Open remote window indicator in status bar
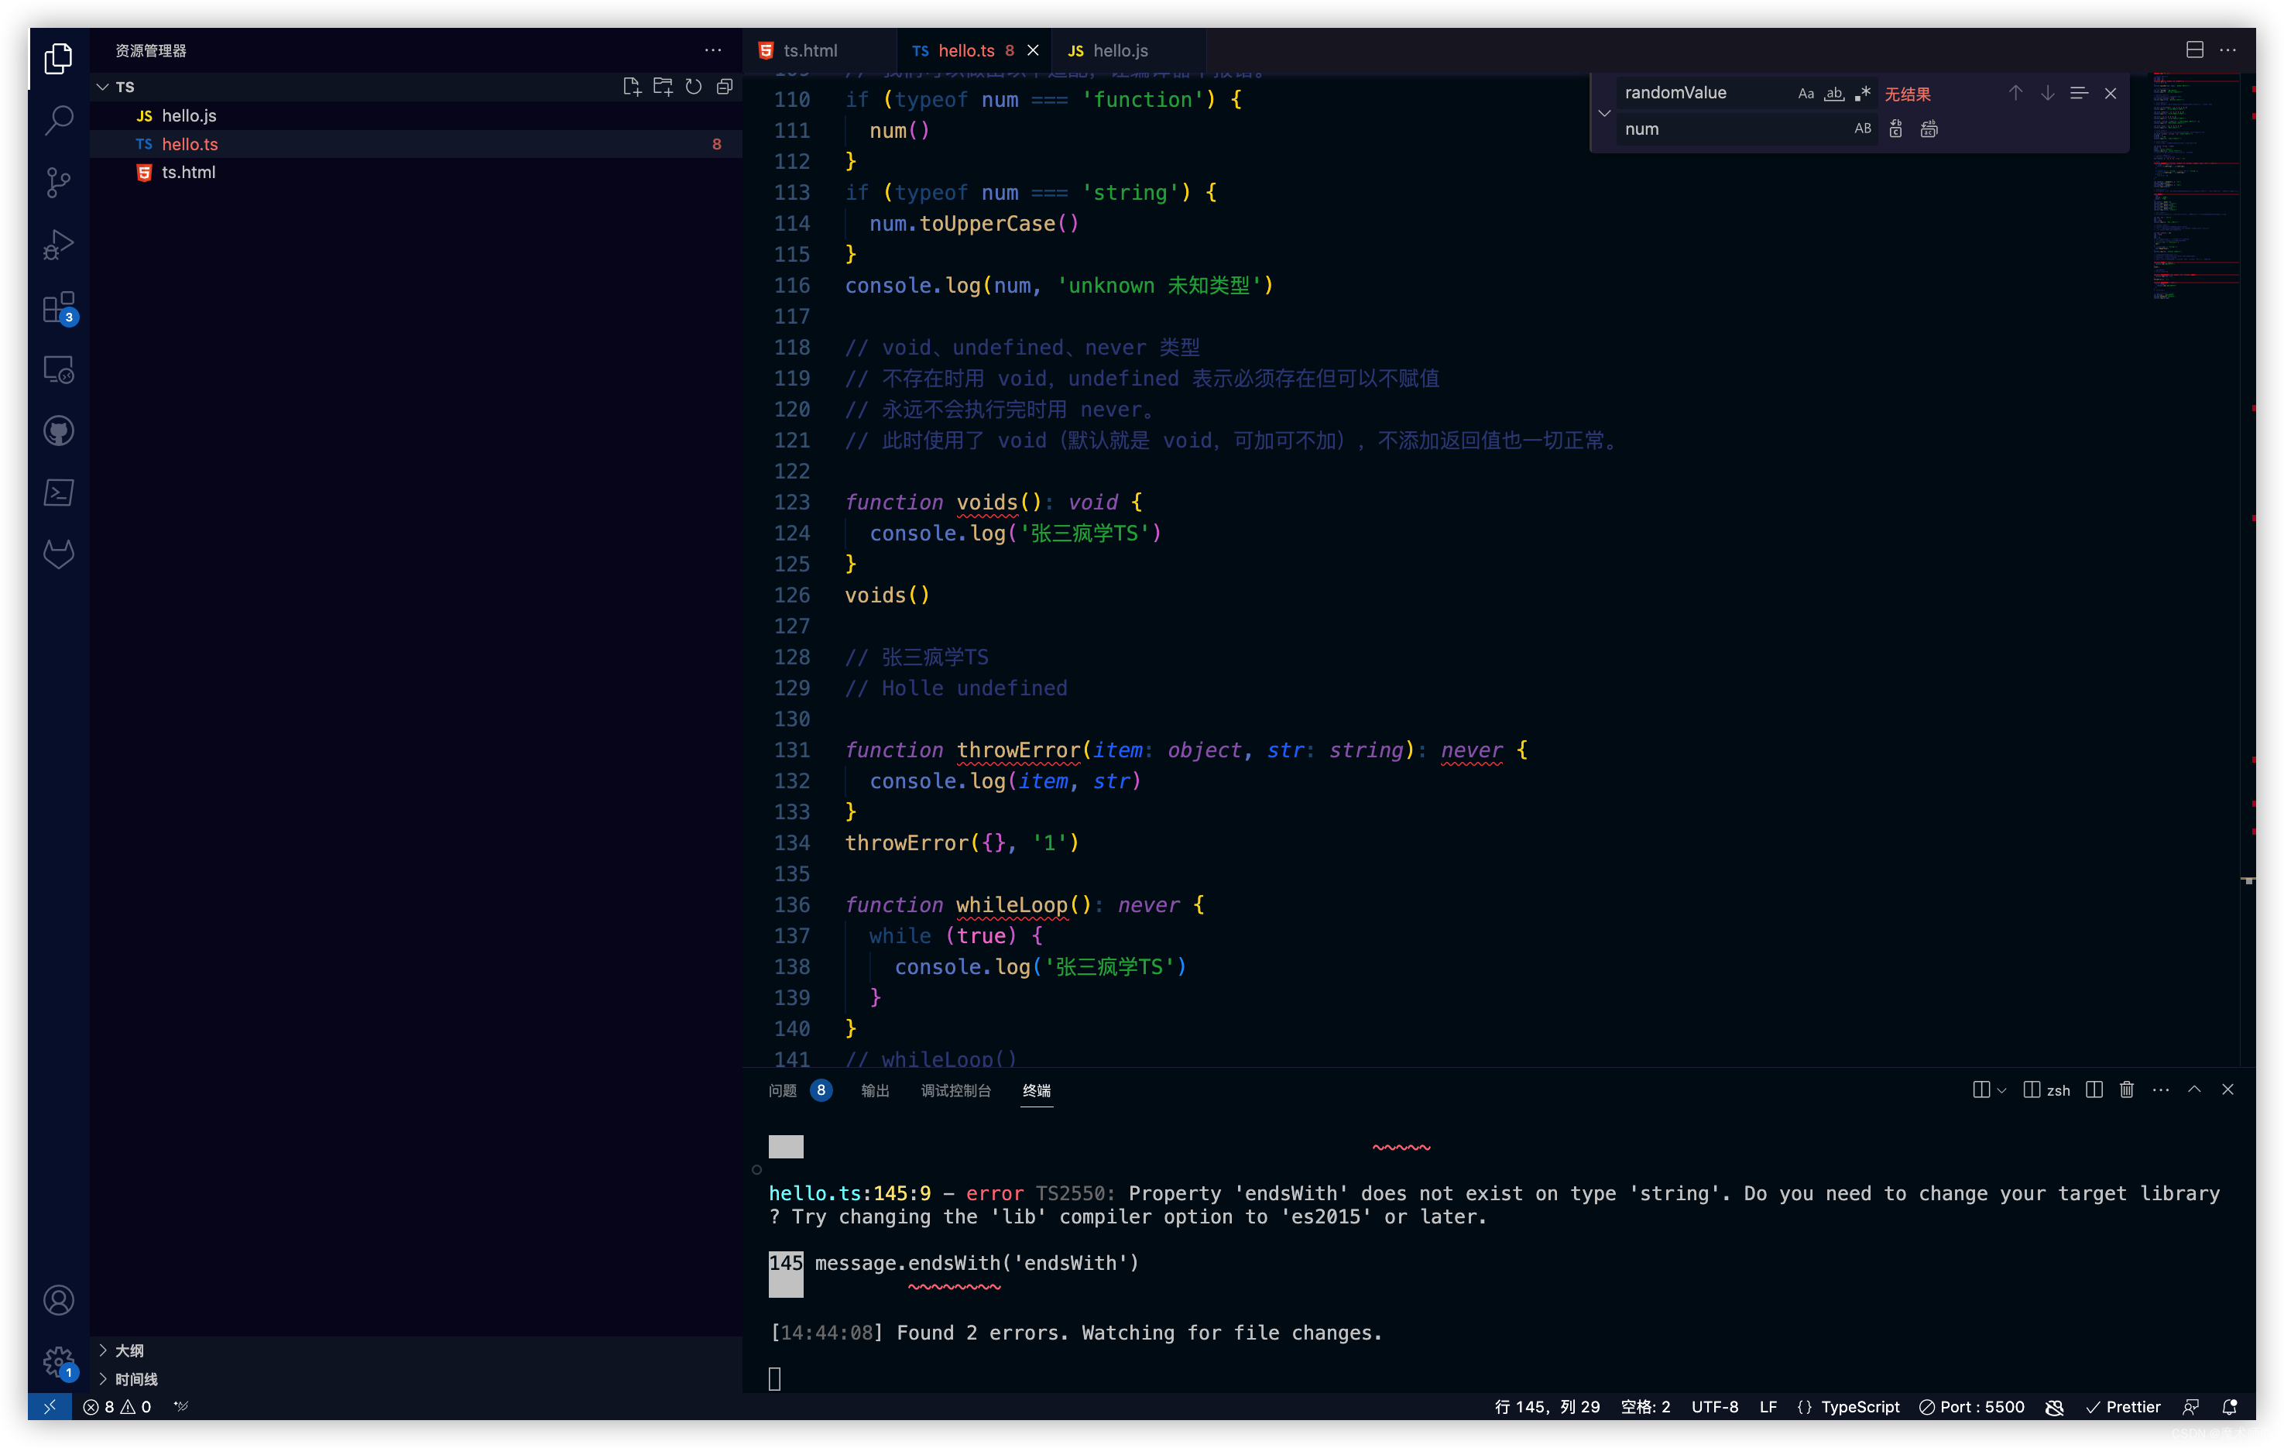This screenshot has height=1448, width=2284. 50,1406
